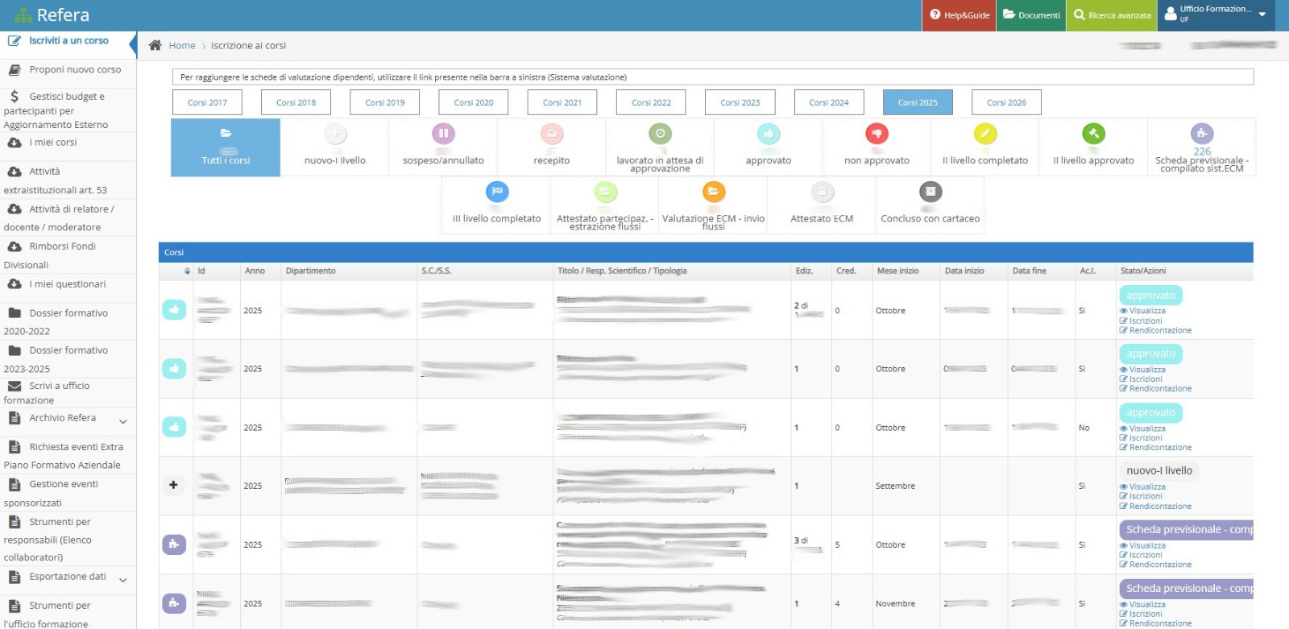The height and width of the screenshot is (629, 1289).
Task: Filter by recepito status icon
Action: pyautogui.click(x=552, y=134)
